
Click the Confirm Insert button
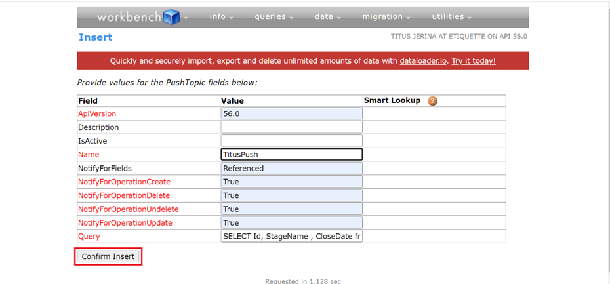point(108,256)
